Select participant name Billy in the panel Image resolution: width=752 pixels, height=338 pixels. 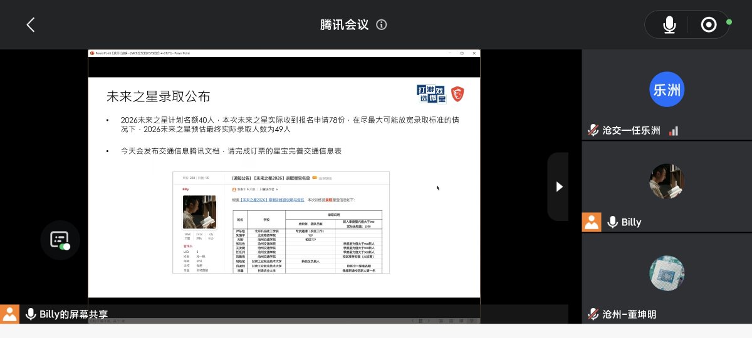point(631,222)
